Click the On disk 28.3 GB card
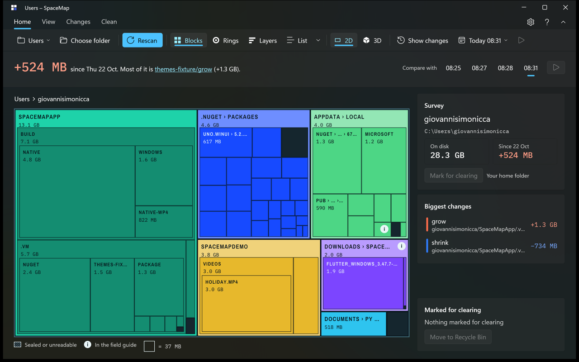Screen dimensions: 579x362 (x=456, y=151)
